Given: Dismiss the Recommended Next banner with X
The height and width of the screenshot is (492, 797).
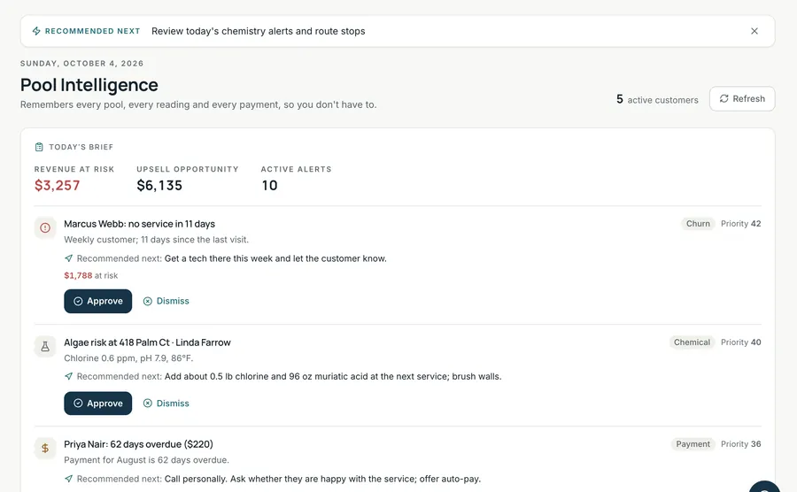Looking at the screenshot, I should [754, 31].
